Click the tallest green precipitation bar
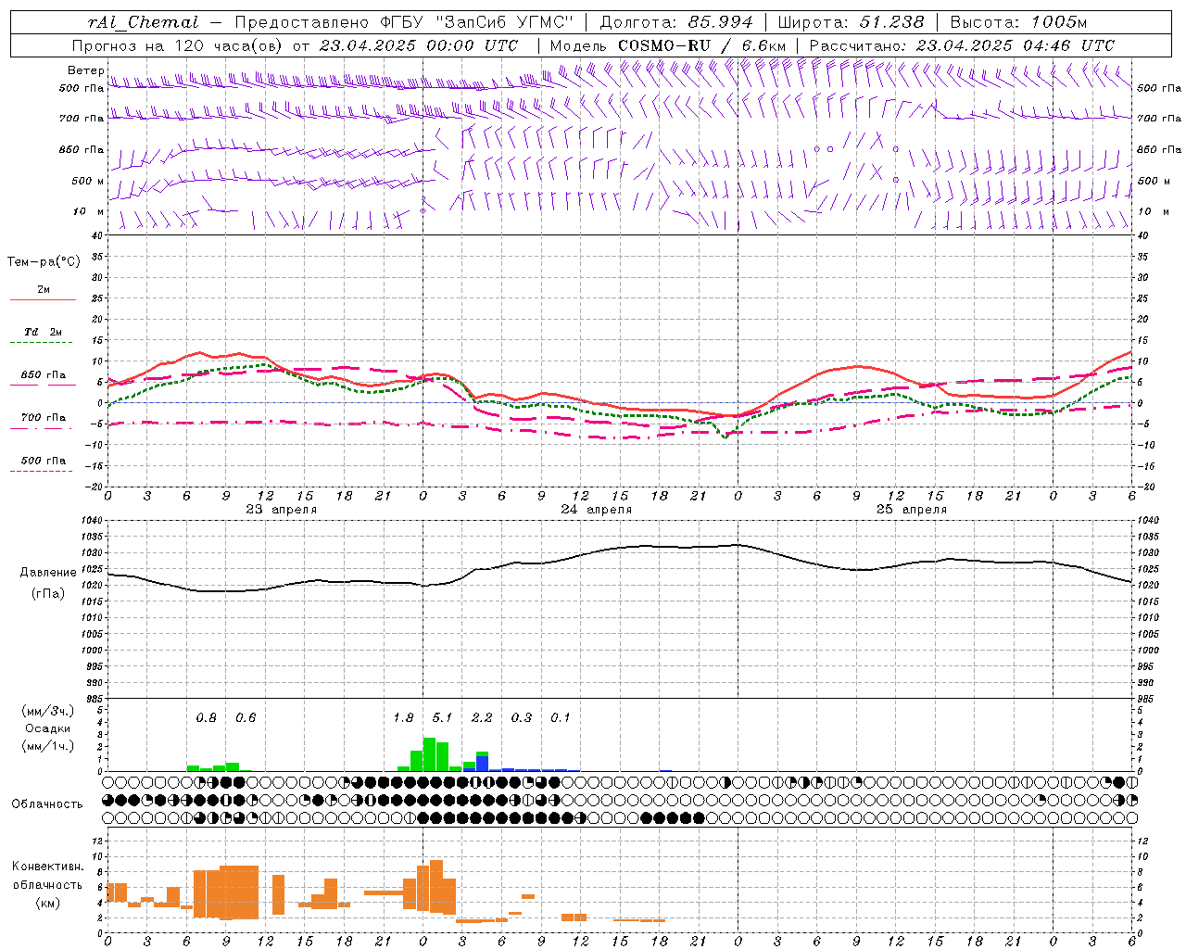This screenshot has width=1186, height=949. click(429, 754)
